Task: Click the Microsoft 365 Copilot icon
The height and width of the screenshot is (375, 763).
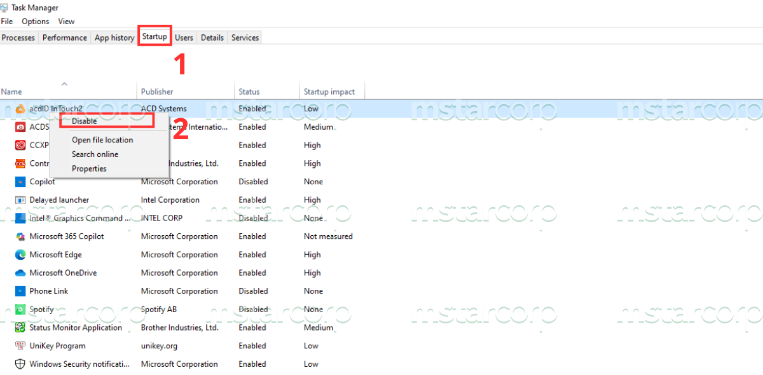Action: (20, 236)
